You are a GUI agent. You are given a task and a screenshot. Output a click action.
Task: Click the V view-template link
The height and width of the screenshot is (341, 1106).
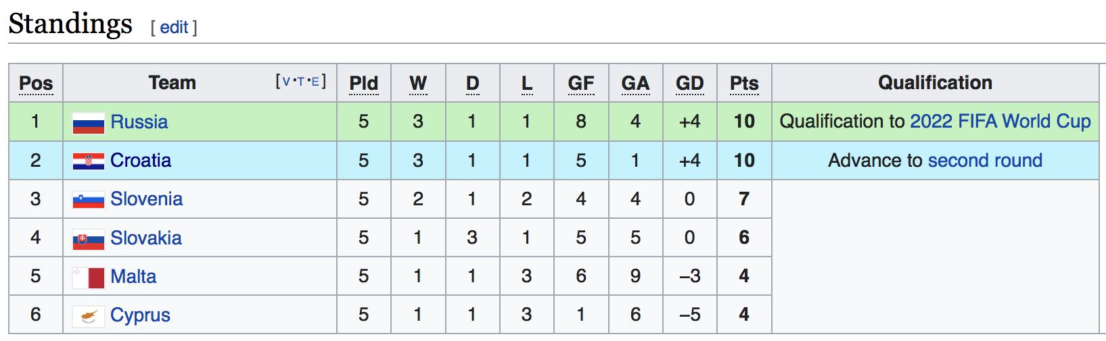click(286, 82)
